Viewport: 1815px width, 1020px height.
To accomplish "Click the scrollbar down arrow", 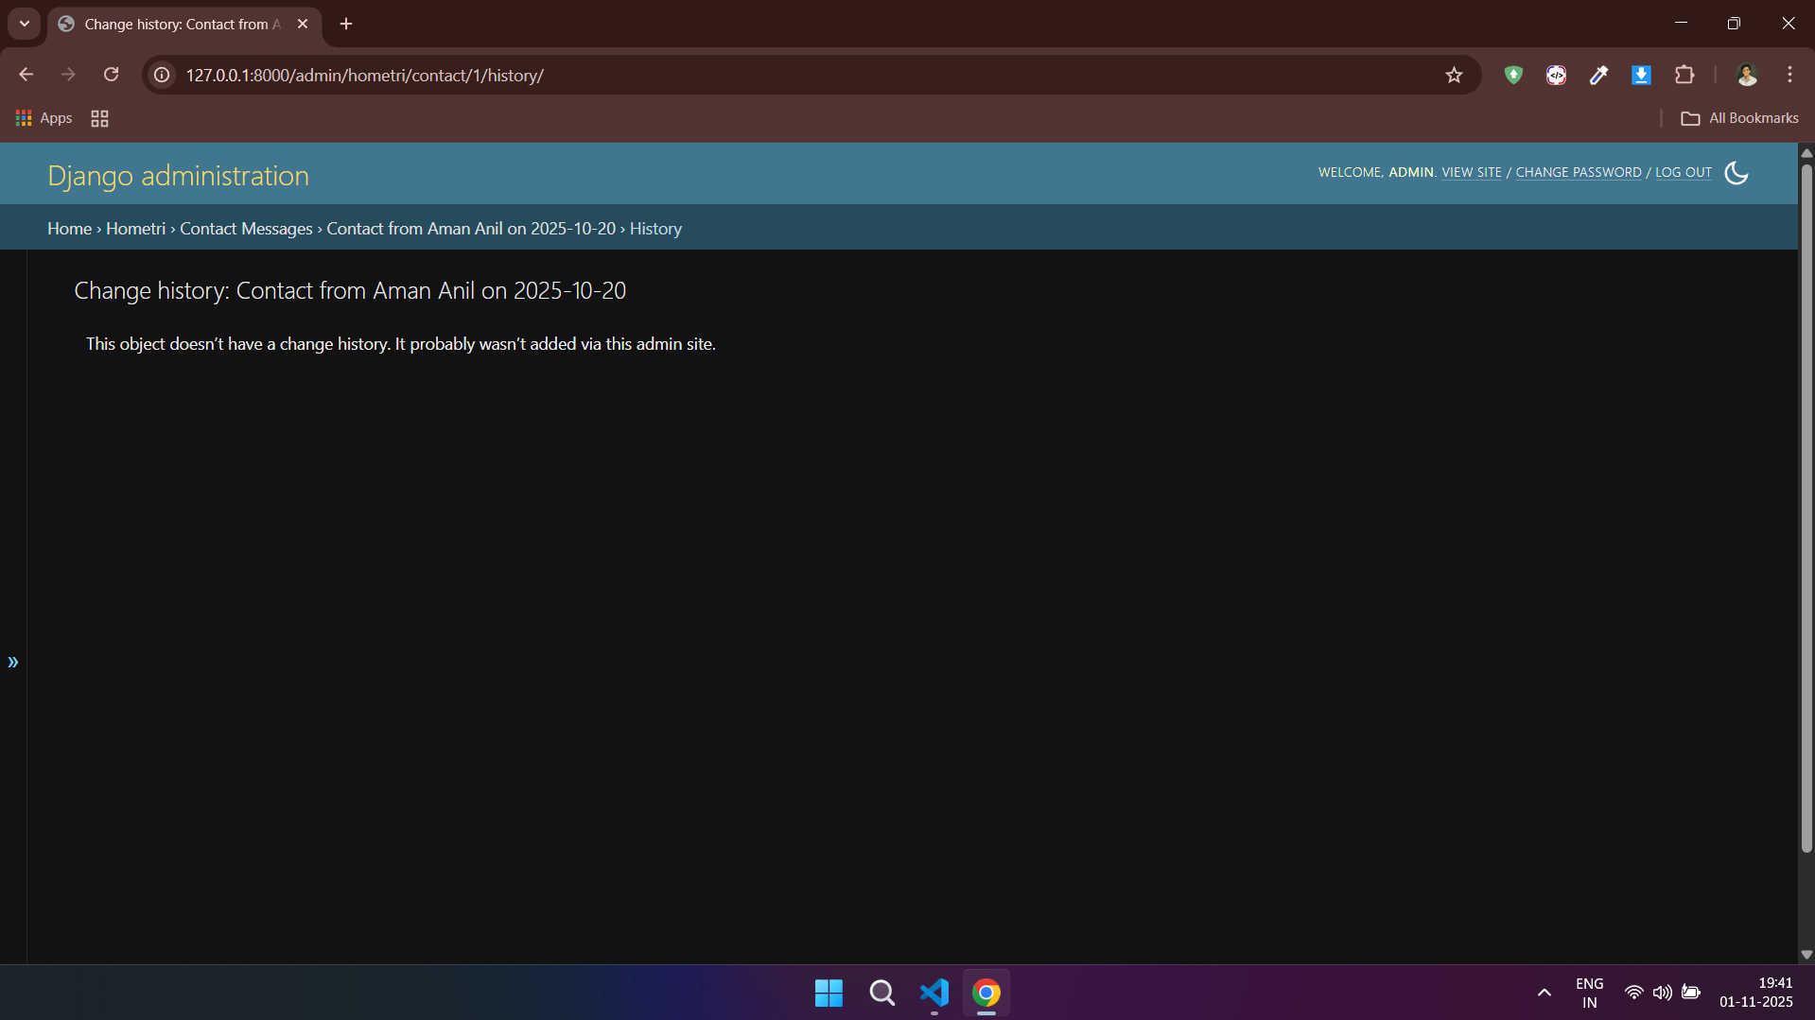I will [1806, 955].
